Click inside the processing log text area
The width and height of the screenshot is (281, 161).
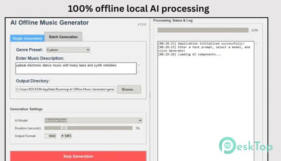[206, 101]
